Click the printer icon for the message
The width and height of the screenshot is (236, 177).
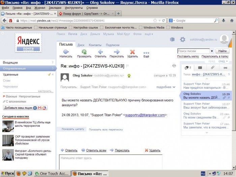[x=174, y=66]
